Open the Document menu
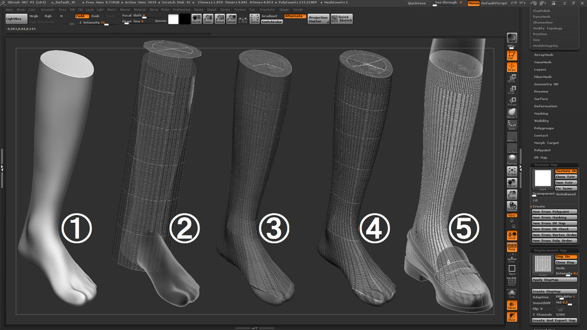The image size is (587, 330). coord(47,10)
